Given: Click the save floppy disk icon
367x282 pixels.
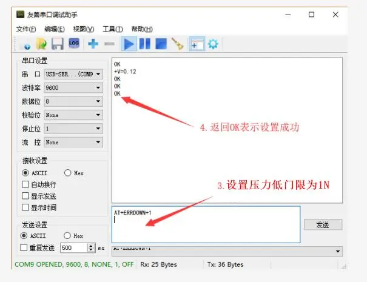Looking at the screenshot, I should pyautogui.click(x=58, y=44).
